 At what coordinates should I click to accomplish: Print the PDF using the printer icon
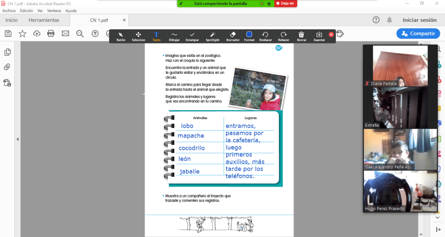coord(51,33)
